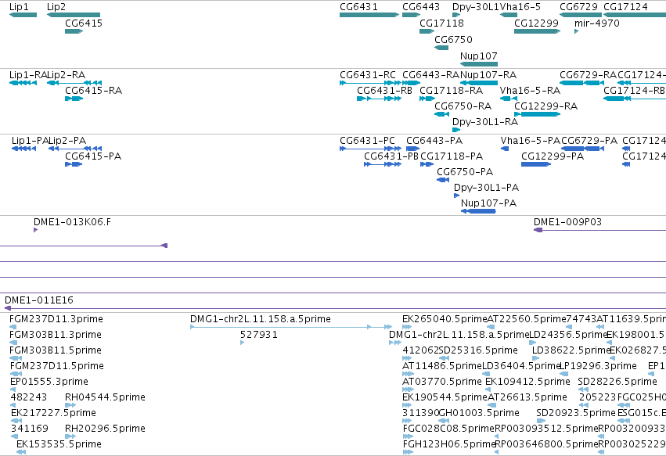This screenshot has width=666, height=456.
Task: Select the mir-4970 small arrow glyph
Action: pyautogui.click(x=576, y=31)
